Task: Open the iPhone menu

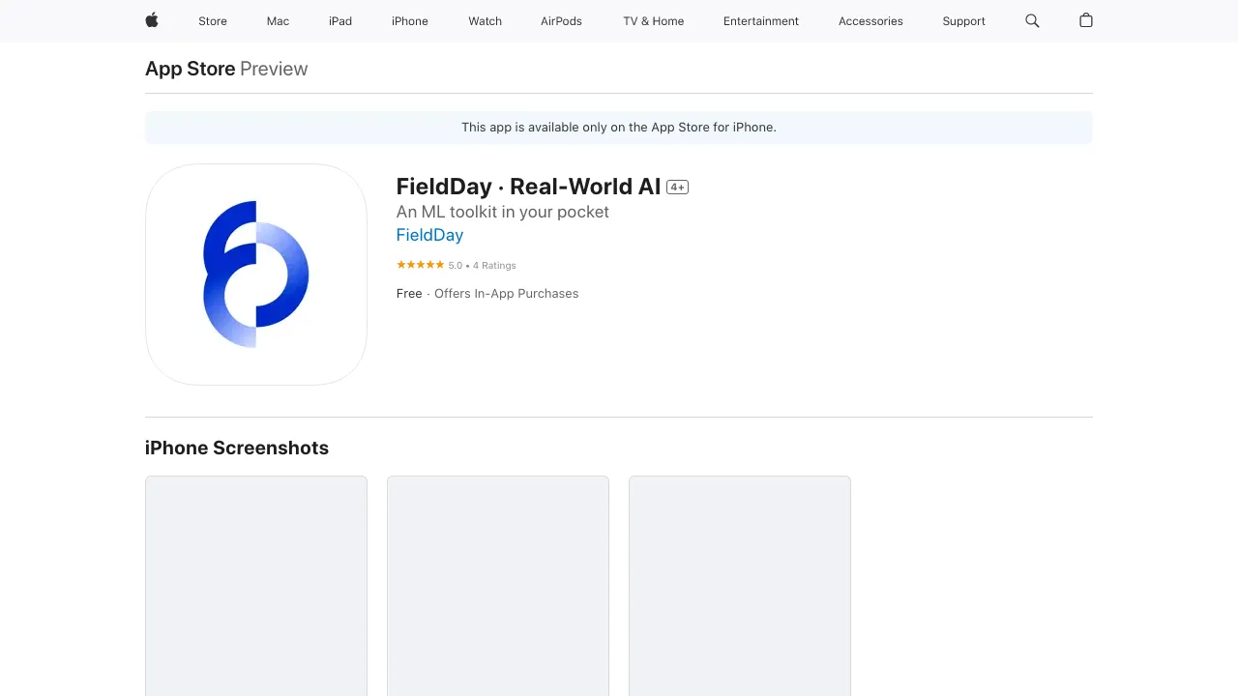Action: point(410,21)
